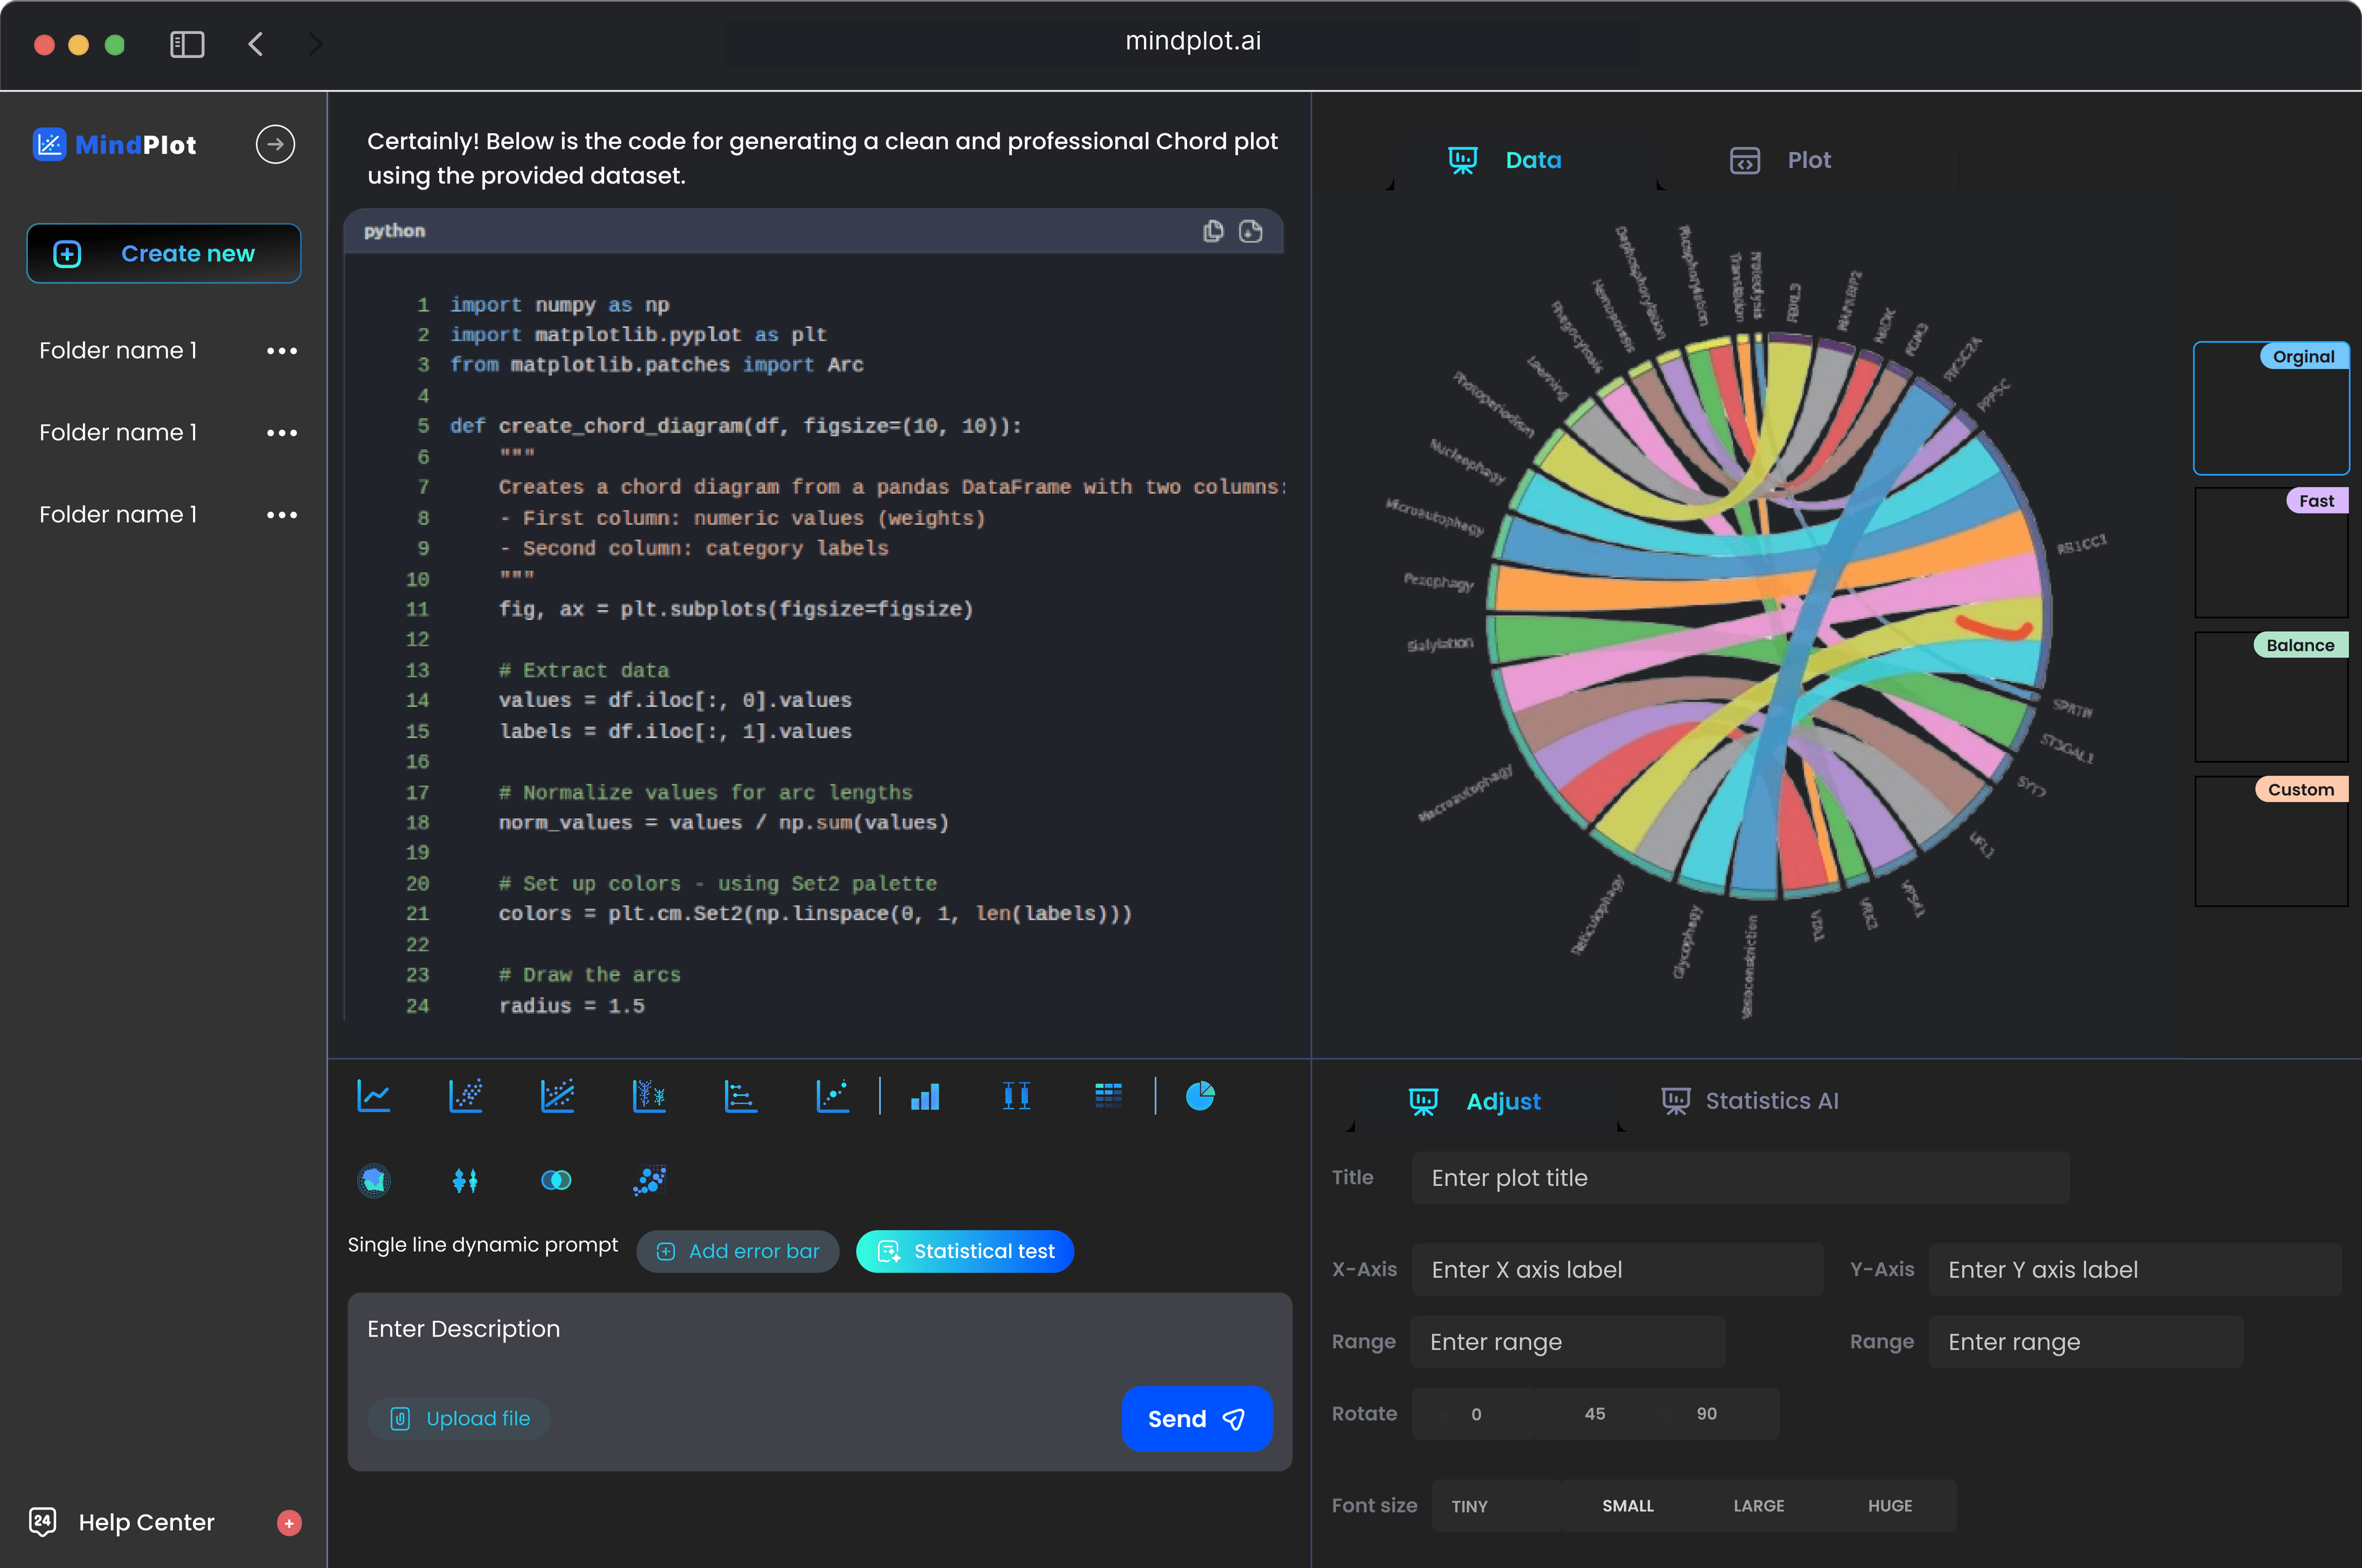Expand options for first Folder name 1
2362x1568 pixels.
(281, 350)
